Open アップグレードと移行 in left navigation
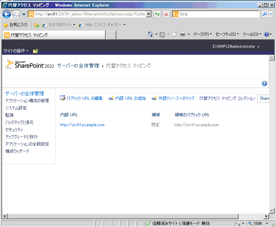Image resolution: width=276 pixels, height=227 pixels. 21,137
